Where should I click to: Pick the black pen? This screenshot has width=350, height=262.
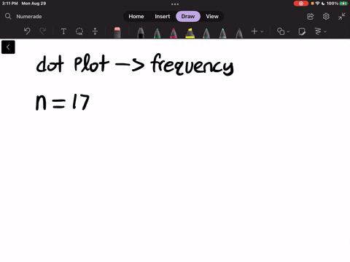tap(141, 33)
